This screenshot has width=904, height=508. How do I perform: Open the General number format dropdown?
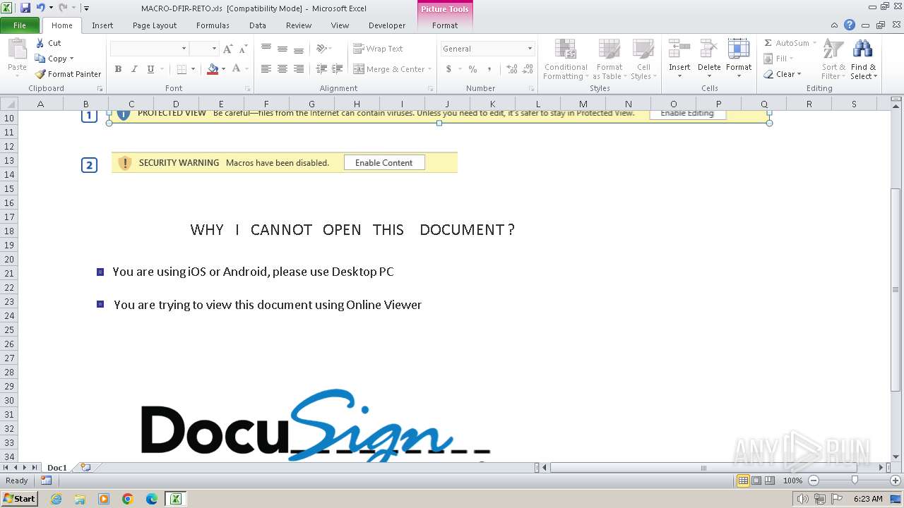530,49
